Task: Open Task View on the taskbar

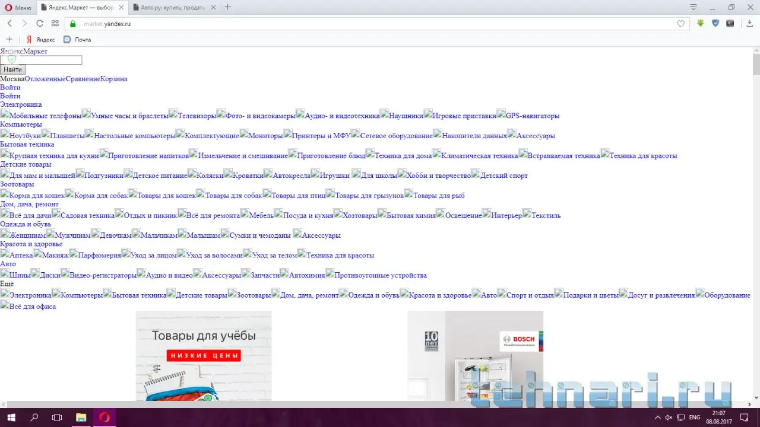Action: pyautogui.click(x=57, y=418)
